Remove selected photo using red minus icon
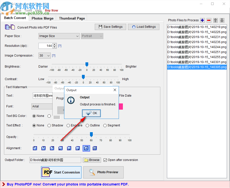 [x=209, y=20]
